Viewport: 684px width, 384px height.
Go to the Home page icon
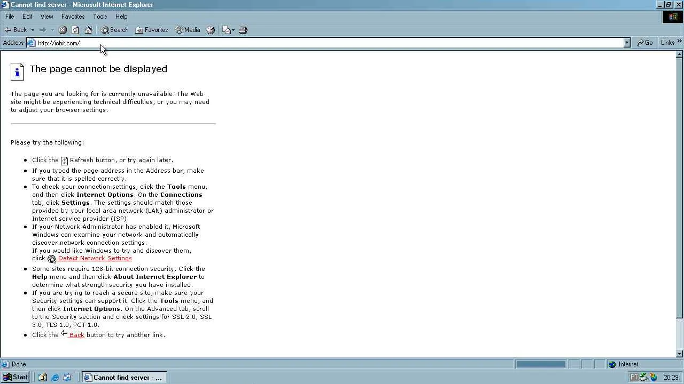point(88,30)
